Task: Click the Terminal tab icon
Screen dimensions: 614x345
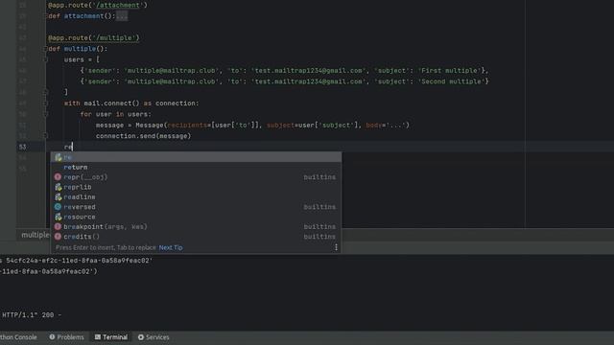Action: point(98,337)
